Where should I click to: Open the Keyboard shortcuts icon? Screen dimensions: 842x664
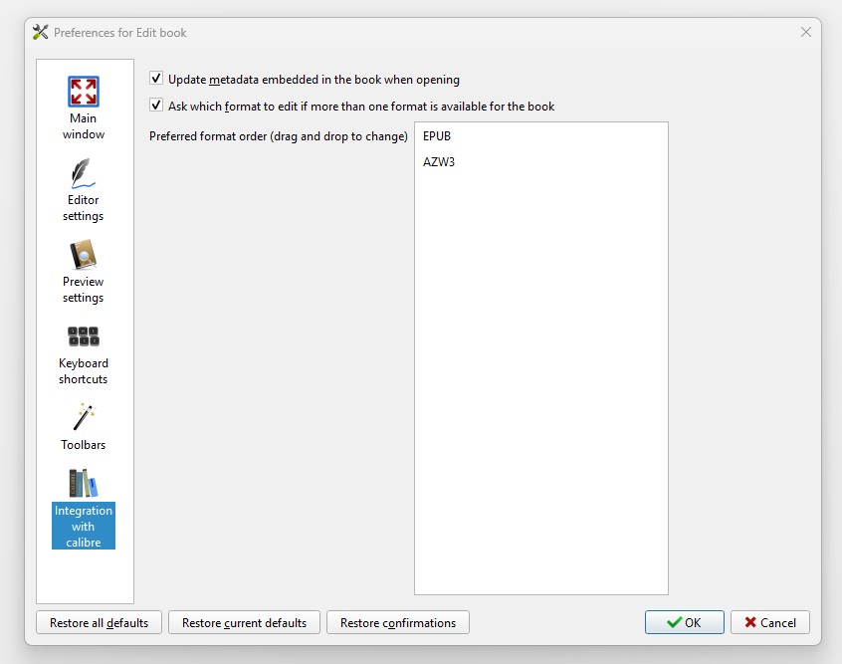(x=84, y=336)
